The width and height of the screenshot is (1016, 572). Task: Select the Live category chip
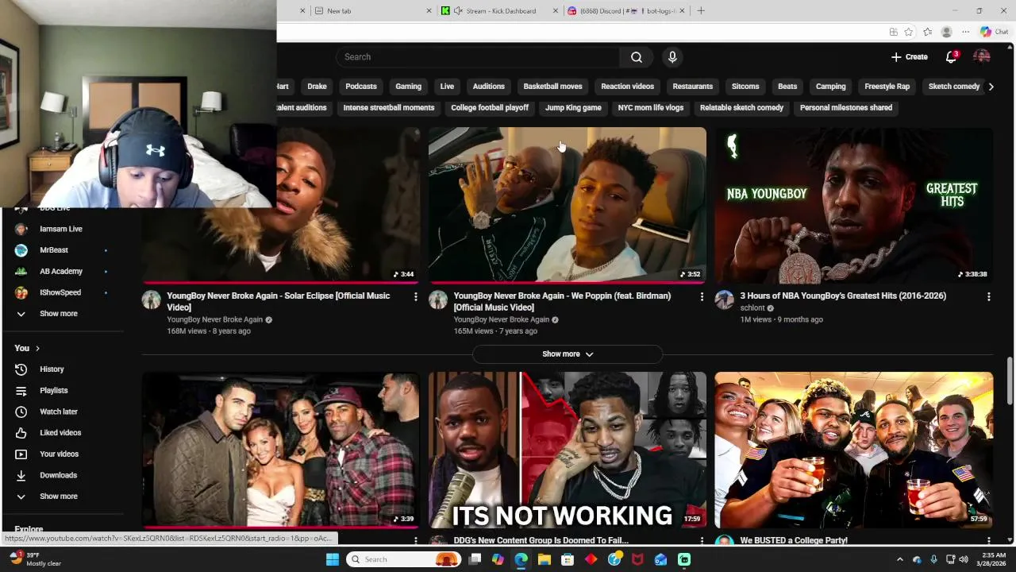448,87
